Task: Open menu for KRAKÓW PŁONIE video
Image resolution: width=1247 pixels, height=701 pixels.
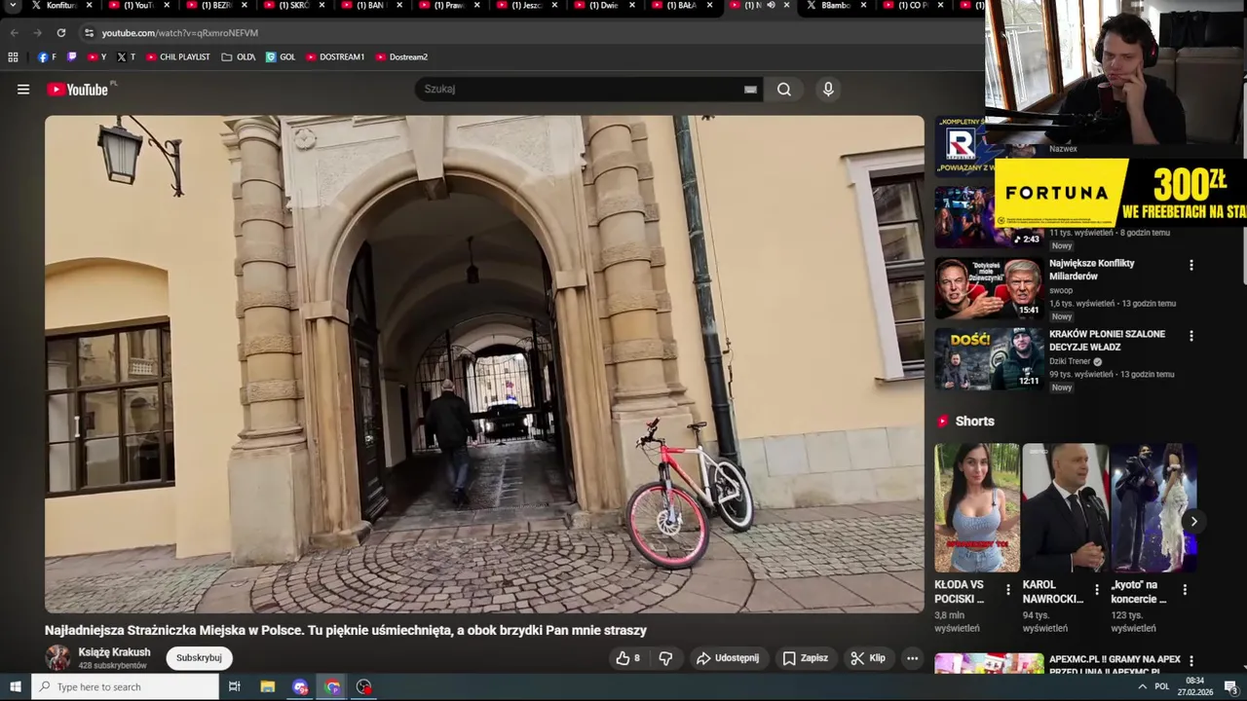Action: pyautogui.click(x=1190, y=336)
